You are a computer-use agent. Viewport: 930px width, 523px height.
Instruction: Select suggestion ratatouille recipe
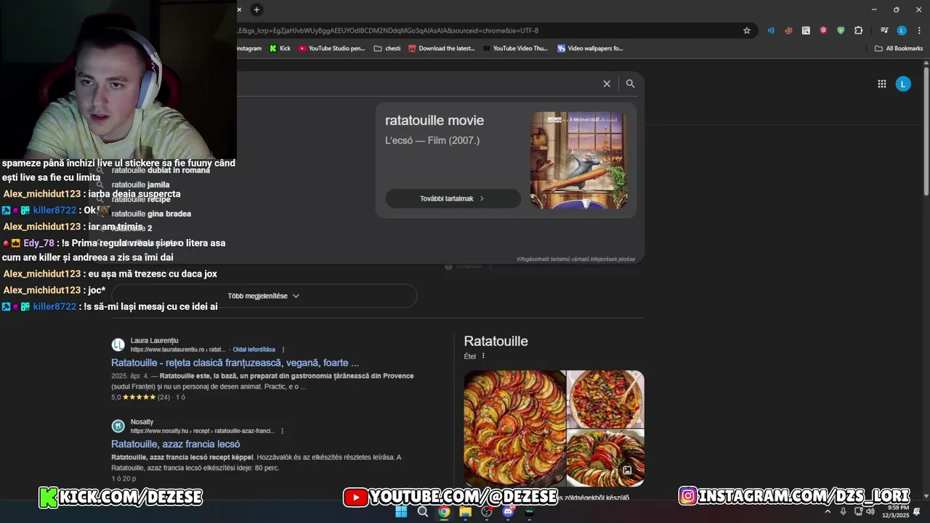(x=141, y=199)
